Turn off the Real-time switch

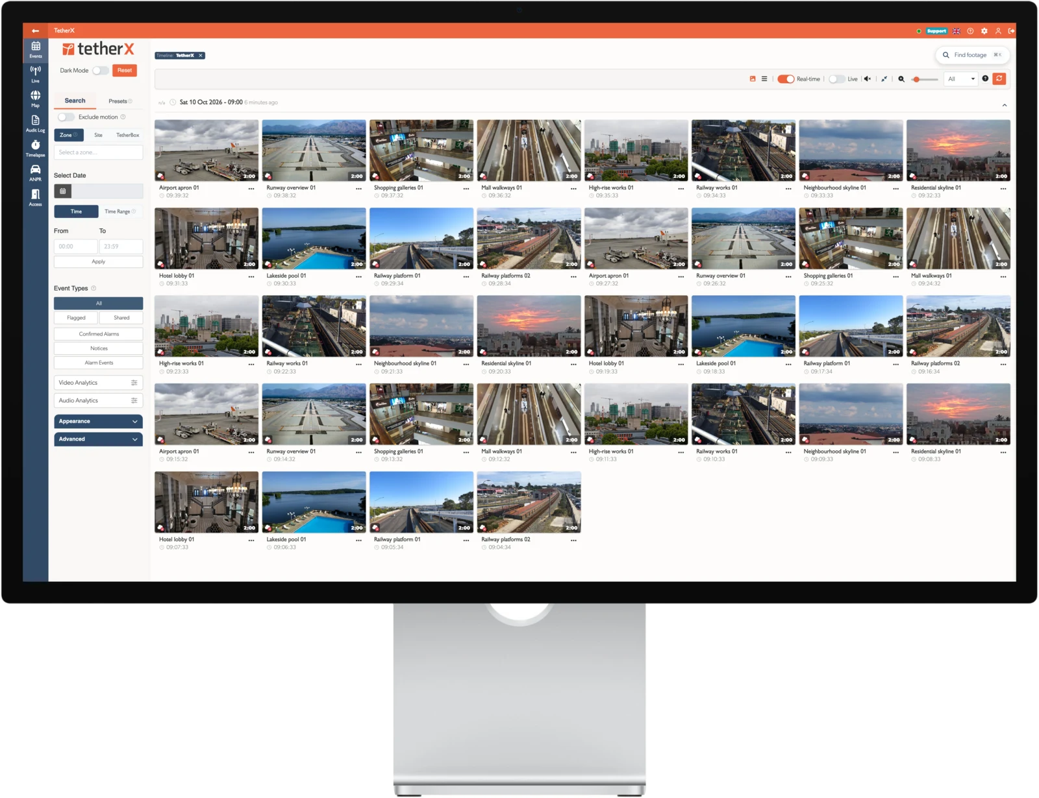(x=786, y=79)
